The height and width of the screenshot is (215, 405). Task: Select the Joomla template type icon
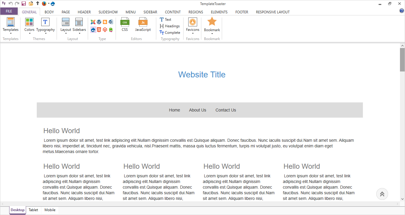pyautogui.click(x=93, y=22)
